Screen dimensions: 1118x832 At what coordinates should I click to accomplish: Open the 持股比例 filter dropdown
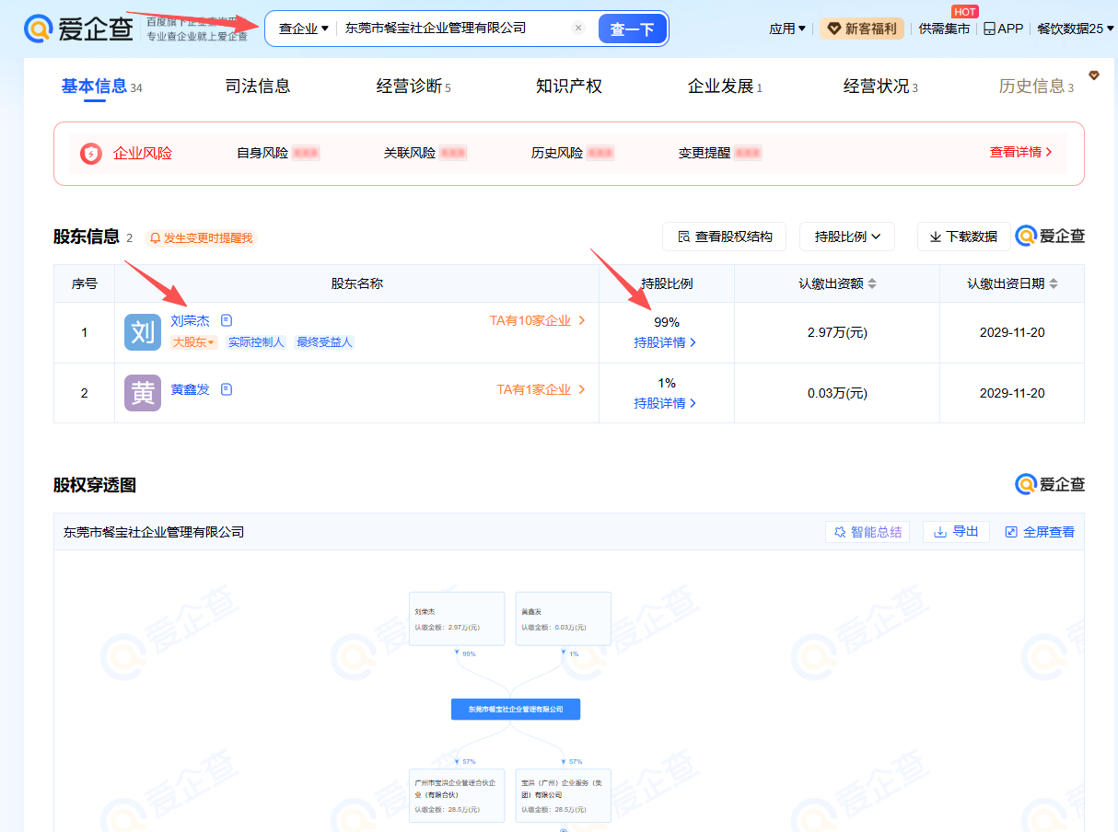[x=847, y=237]
